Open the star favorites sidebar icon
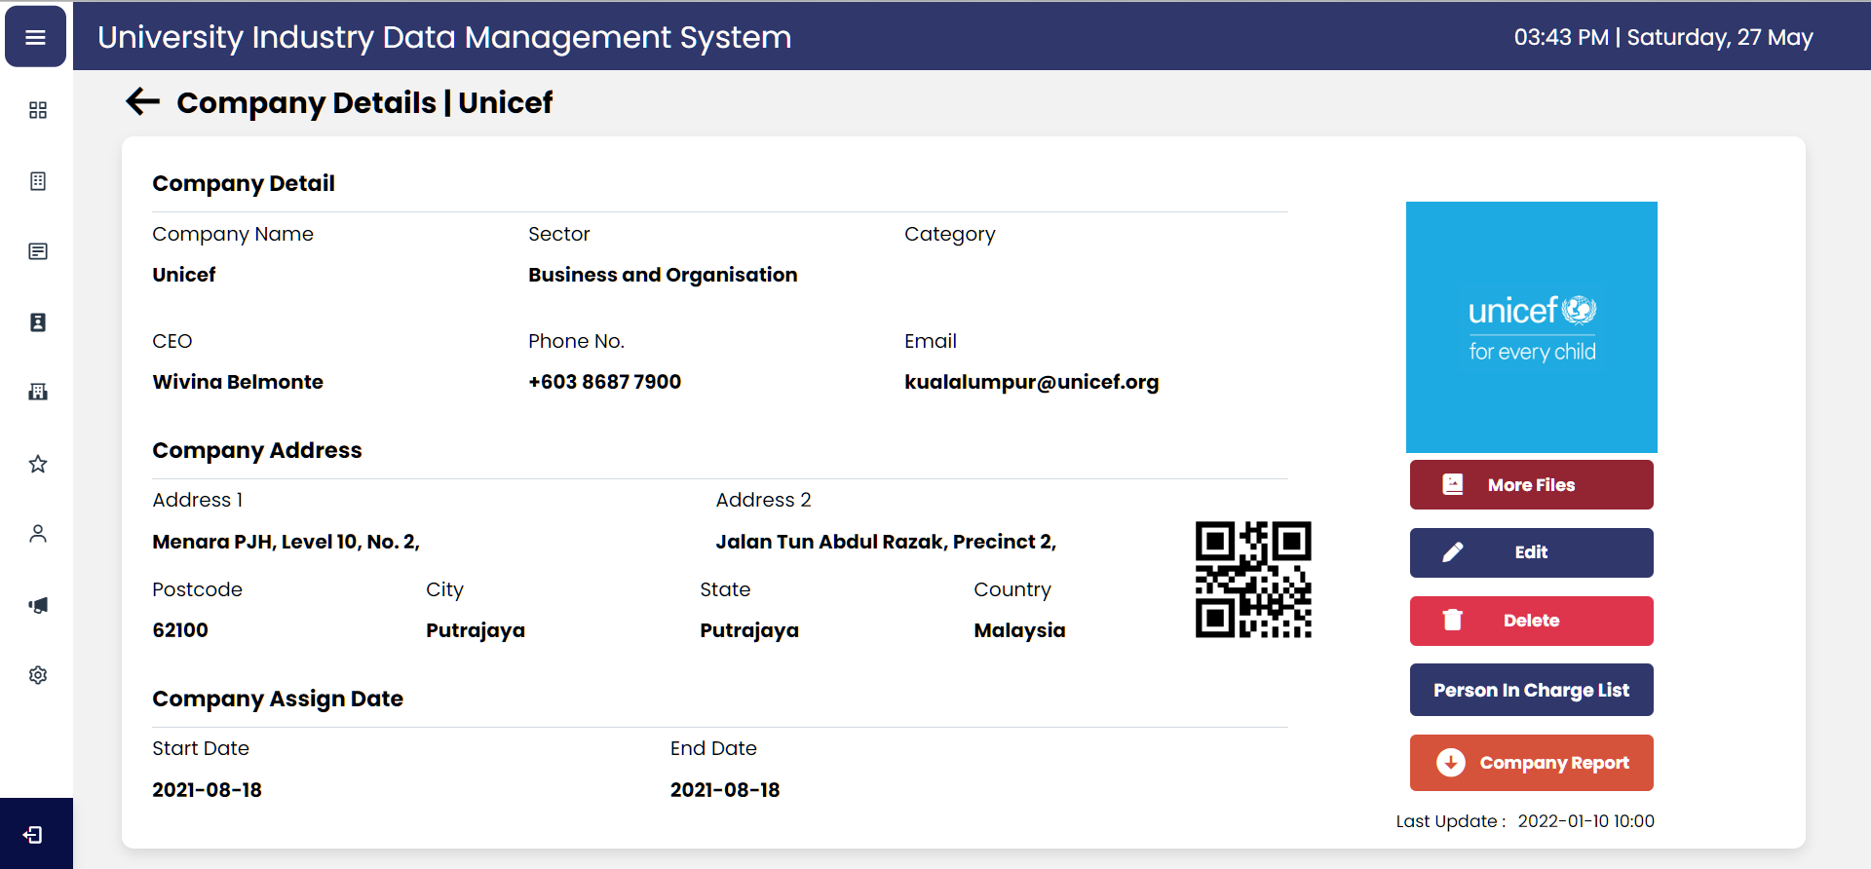 [x=38, y=464]
